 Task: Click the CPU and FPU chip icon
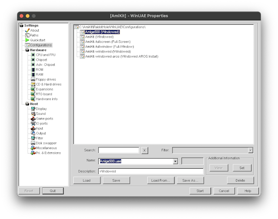pyautogui.click(x=33, y=55)
